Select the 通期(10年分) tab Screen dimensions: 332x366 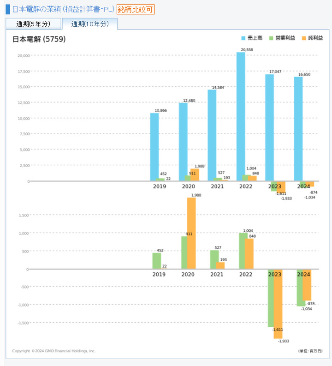pyautogui.click(x=90, y=24)
